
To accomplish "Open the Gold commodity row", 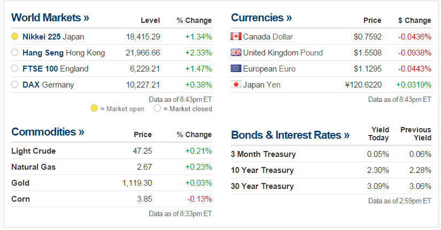I will click(20, 183).
